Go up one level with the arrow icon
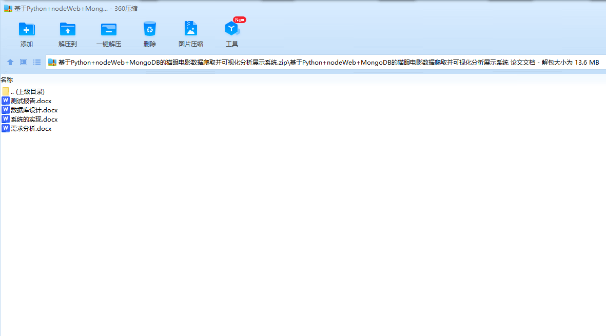 click(10, 62)
